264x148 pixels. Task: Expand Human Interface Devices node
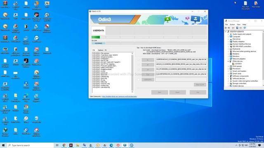pyautogui.click(x=228, y=44)
